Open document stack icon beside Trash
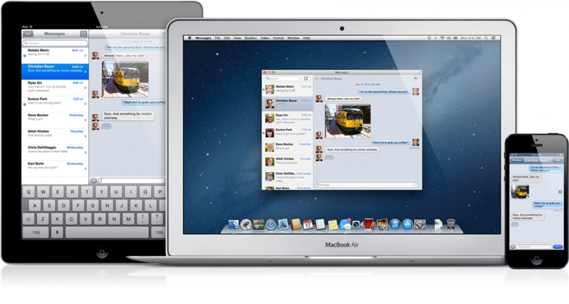 (x=438, y=224)
